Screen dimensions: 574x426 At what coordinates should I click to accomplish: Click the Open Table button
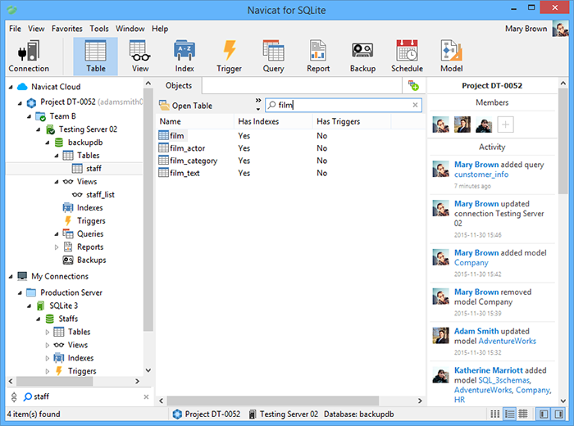pos(185,106)
